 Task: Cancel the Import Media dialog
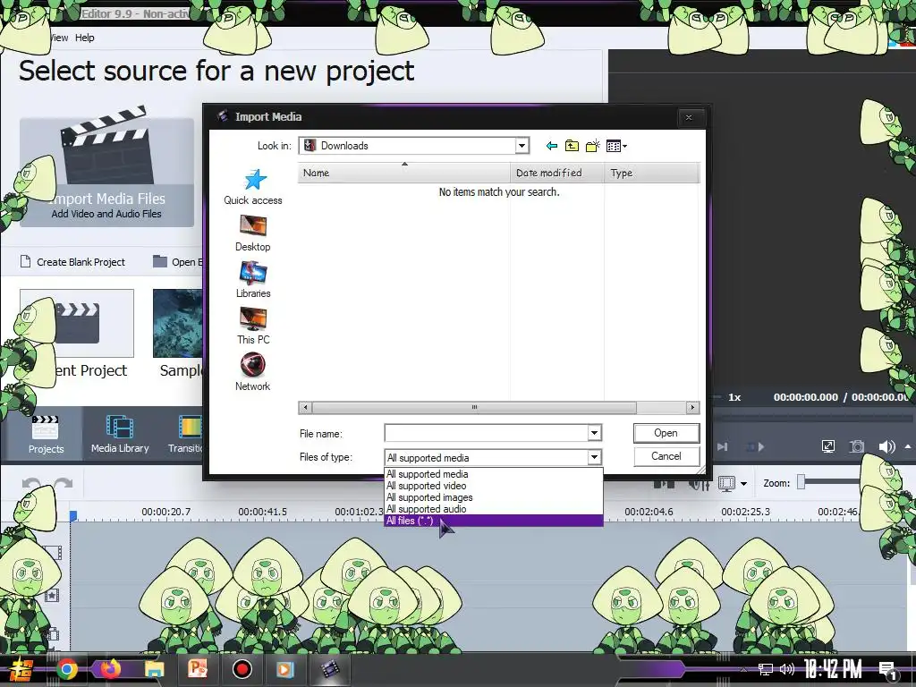(x=666, y=456)
